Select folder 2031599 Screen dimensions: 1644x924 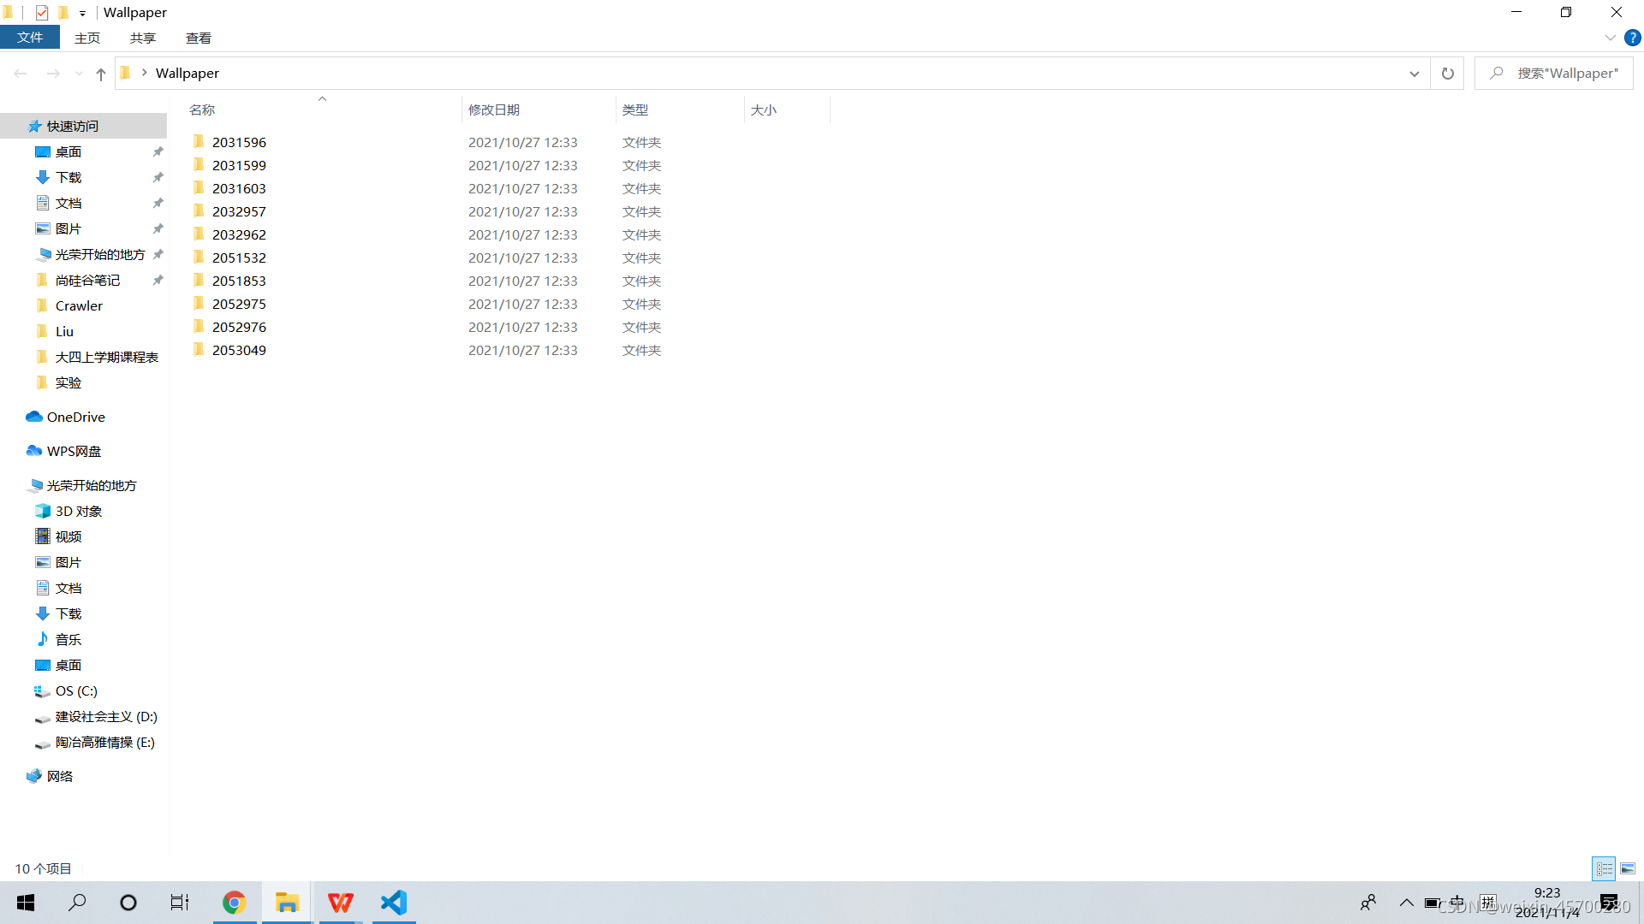[239, 165]
